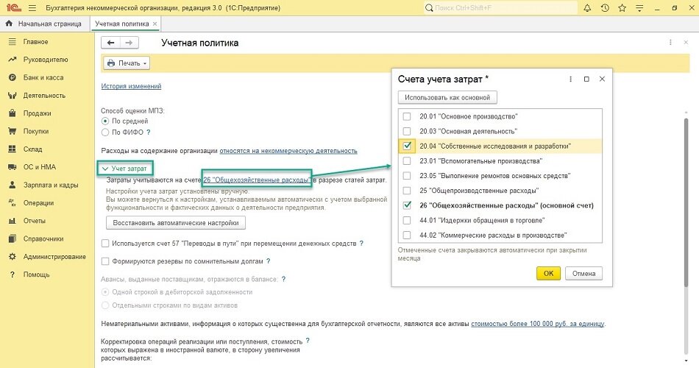This screenshot has width=699, height=368.
Task: Open Зарплата и кадры section in sidebar
Action: 51,185
